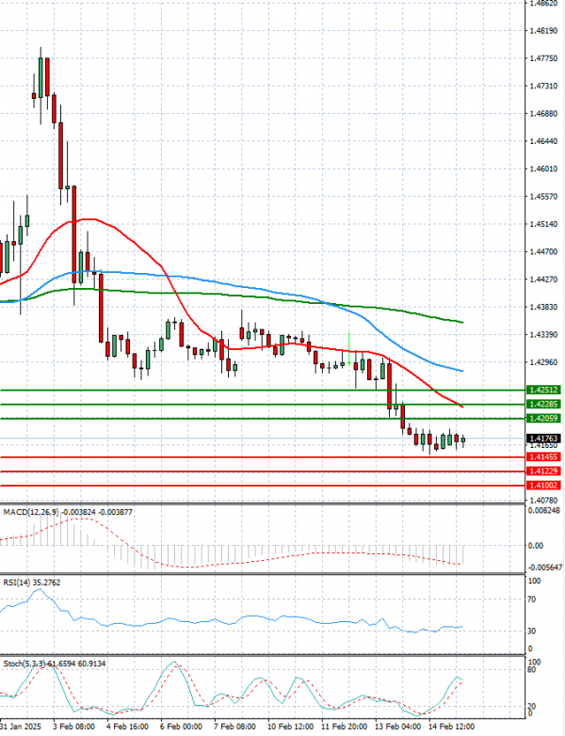Click the 1.42285 price level label

click(x=543, y=404)
